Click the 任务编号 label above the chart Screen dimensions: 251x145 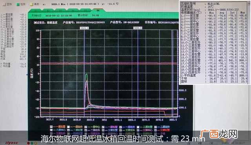151,22
